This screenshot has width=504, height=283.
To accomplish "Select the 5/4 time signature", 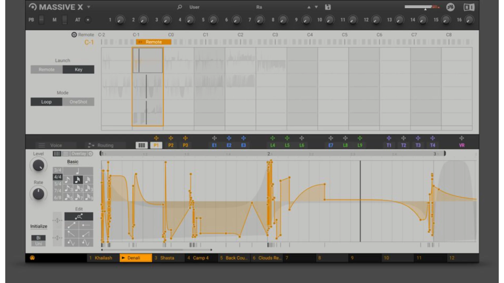I will [58, 184].
